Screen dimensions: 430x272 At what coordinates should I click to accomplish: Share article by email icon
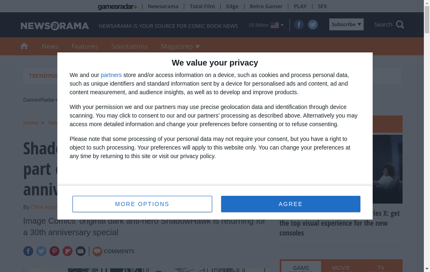(x=81, y=251)
